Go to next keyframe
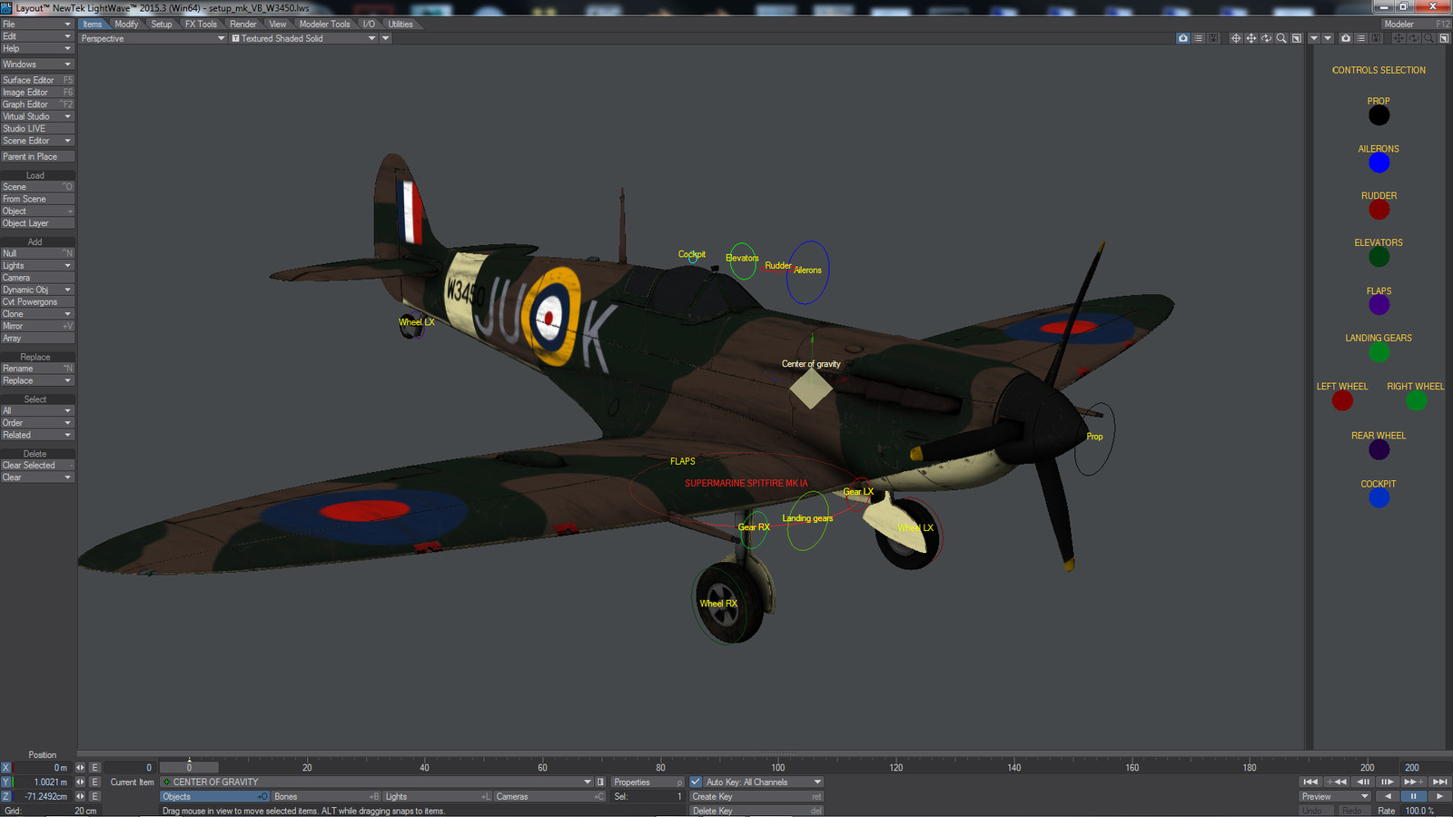The width and height of the screenshot is (1453, 817). coord(1413,782)
